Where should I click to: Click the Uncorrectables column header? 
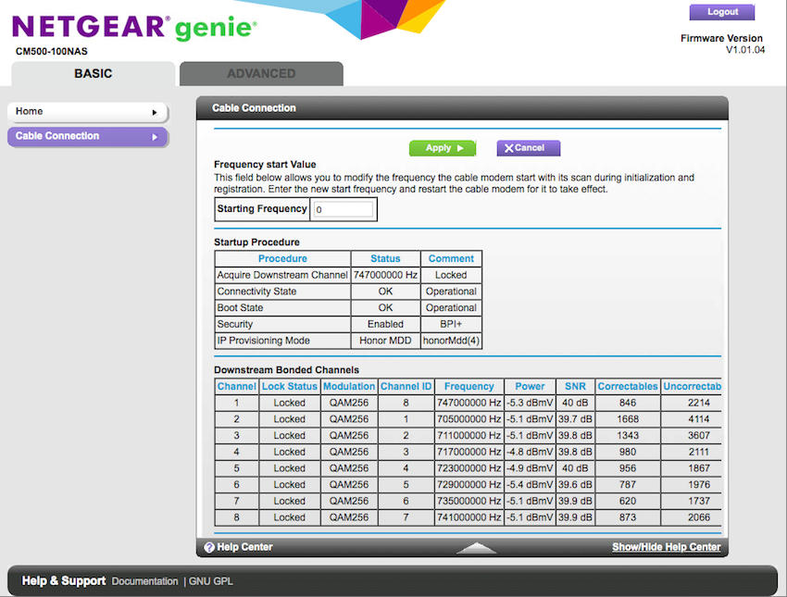coord(692,386)
